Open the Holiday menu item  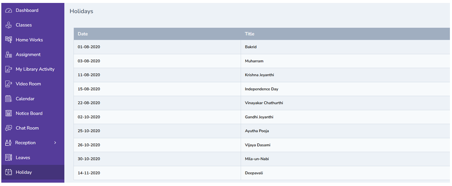click(24, 172)
